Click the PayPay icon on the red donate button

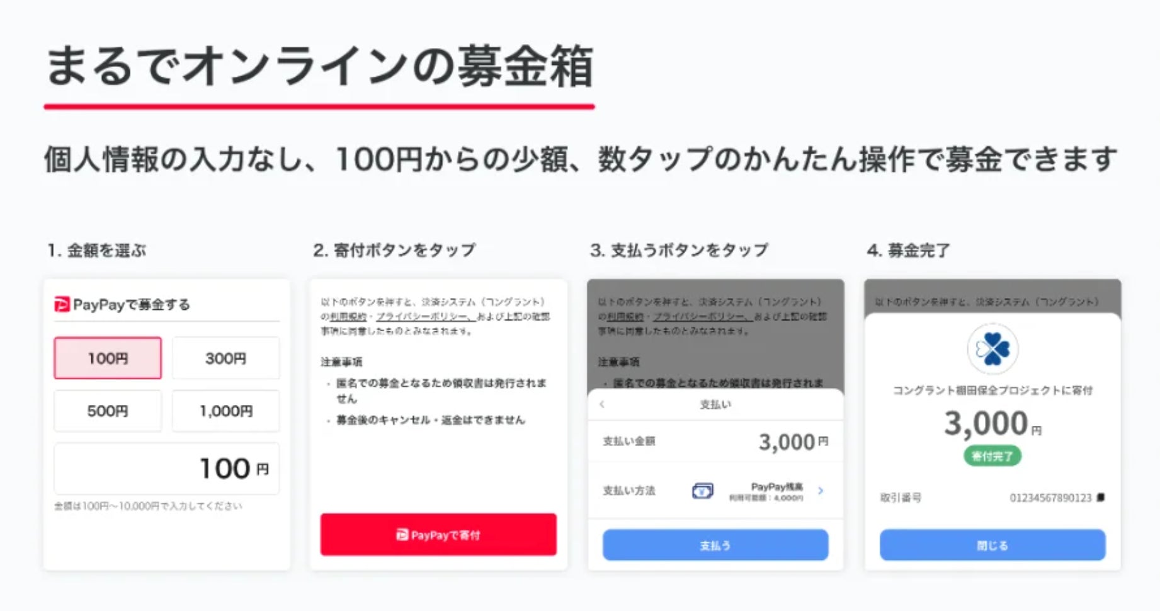(402, 535)
